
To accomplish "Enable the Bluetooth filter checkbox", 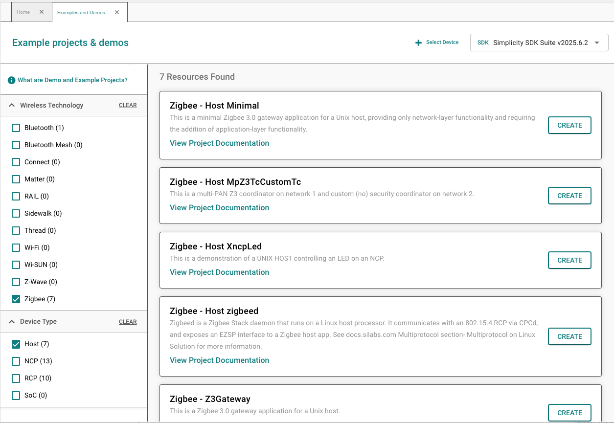I will pos(16,128).
